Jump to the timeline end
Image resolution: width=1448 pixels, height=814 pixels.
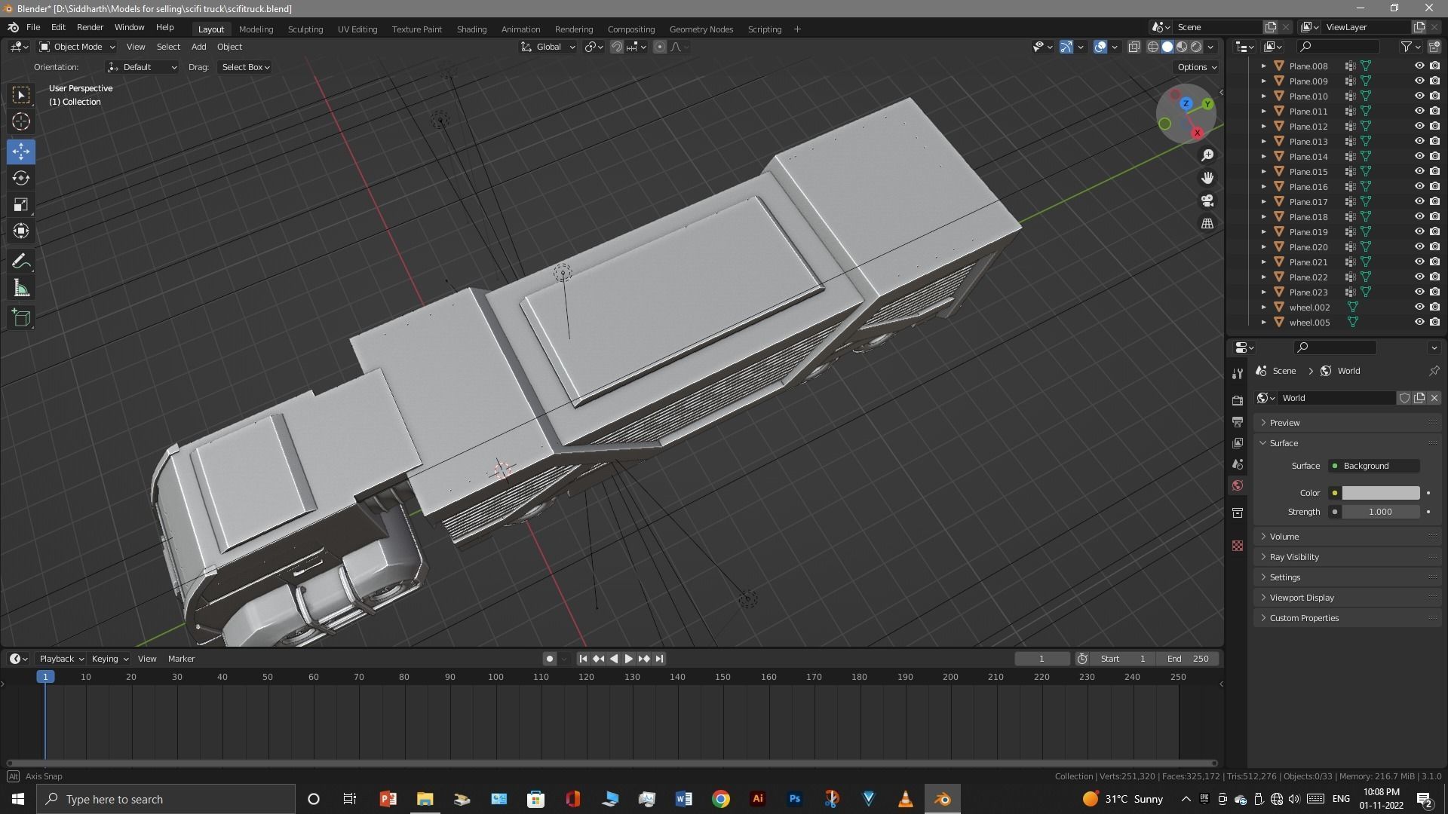[659, 659]
